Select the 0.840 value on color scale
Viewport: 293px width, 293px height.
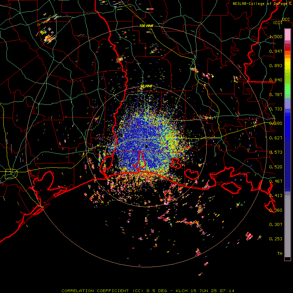[276, 80]
